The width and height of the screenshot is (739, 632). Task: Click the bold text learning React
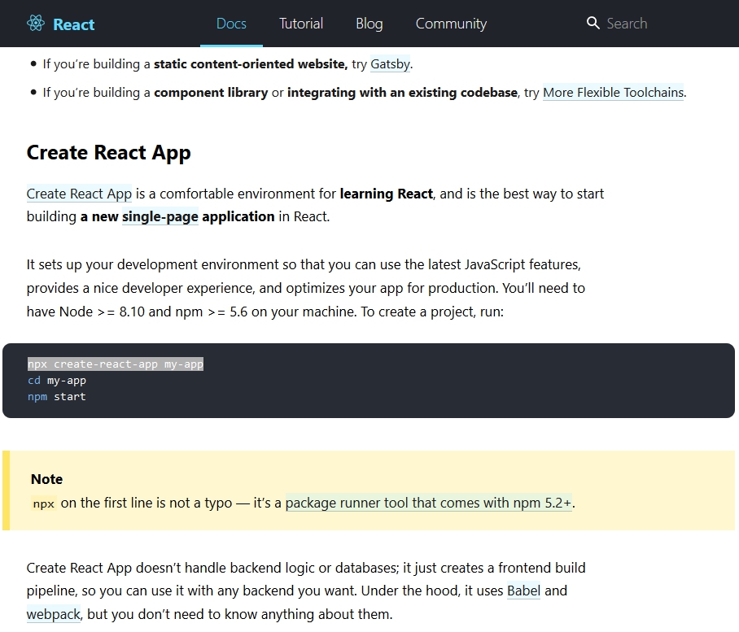(387, 194)
